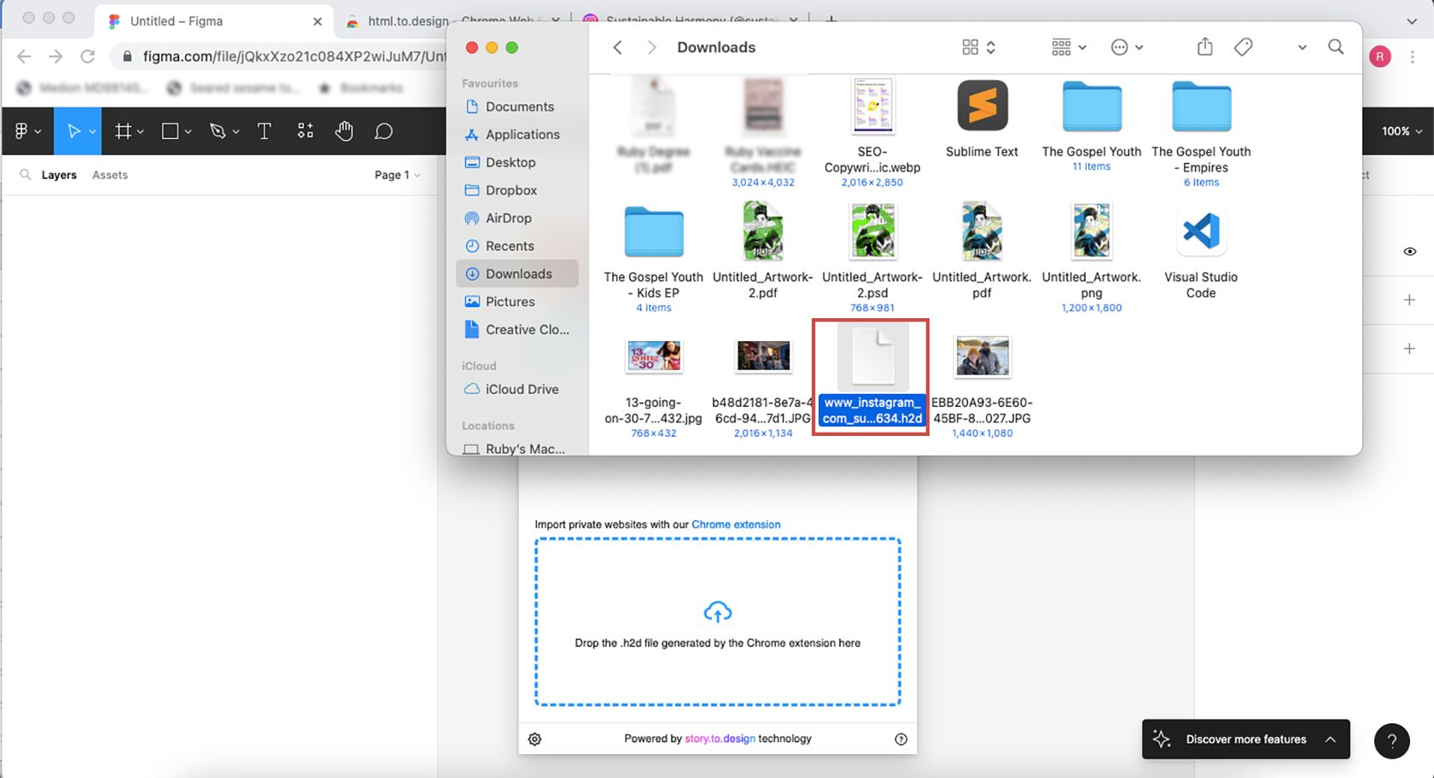Open the Resources panel icon
The width and height of the screenshot is (1434, 778).
(x=305, y=131)
